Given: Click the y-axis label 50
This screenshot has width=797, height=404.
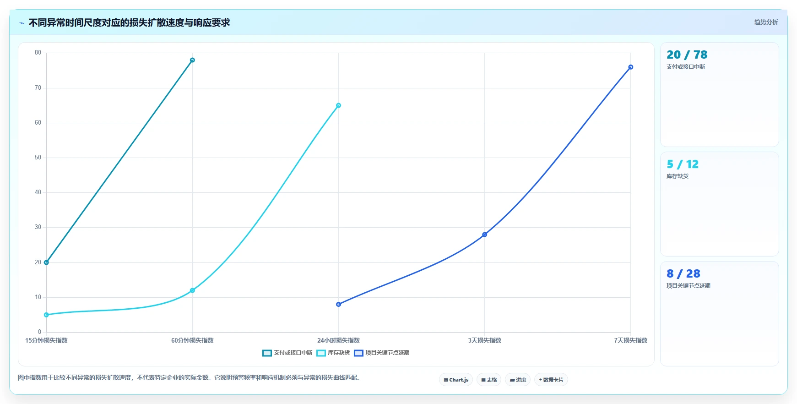Looking at the screenshot, I should coord(38,158).
